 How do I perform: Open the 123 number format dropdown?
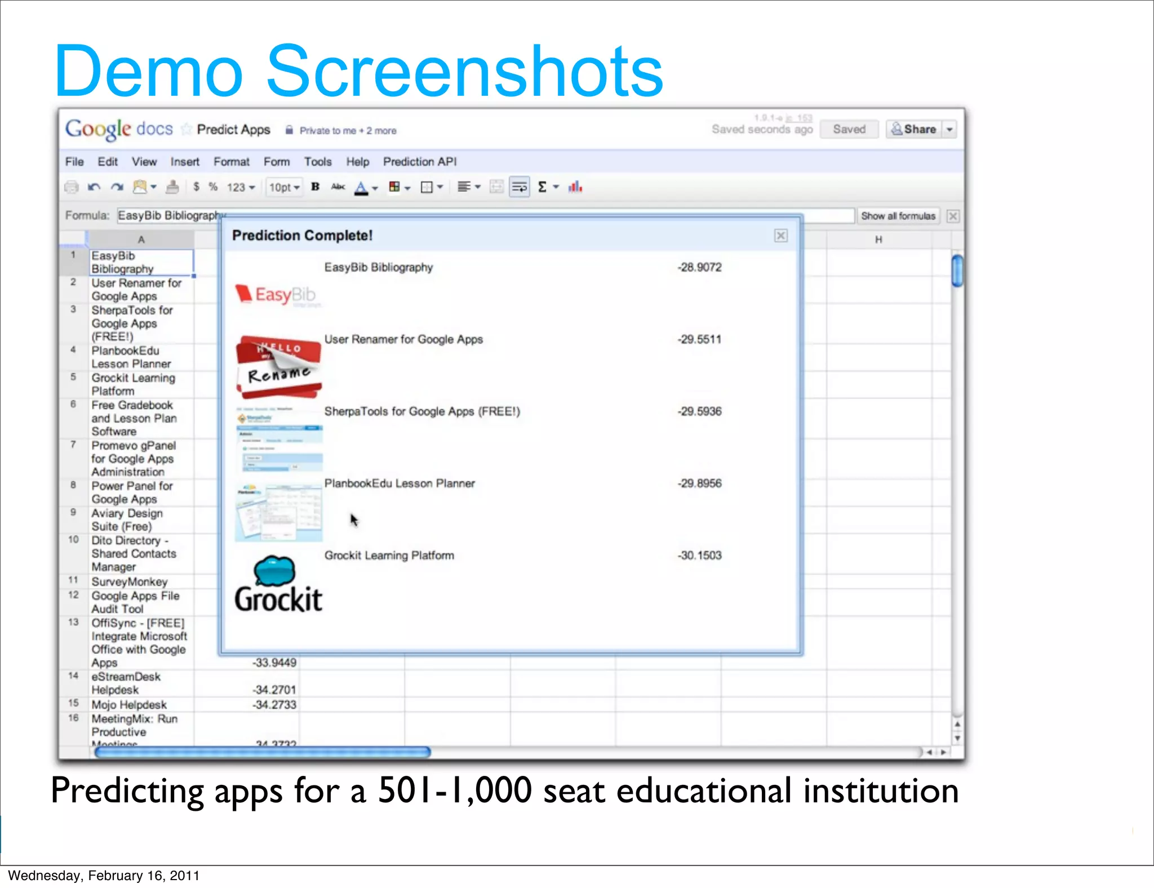[x=241, y=187]
